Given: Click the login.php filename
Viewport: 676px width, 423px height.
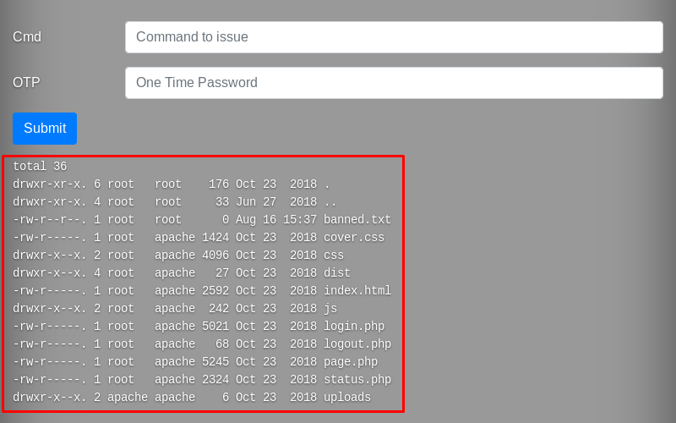Looking at the screenshot, I should (353, 327).
